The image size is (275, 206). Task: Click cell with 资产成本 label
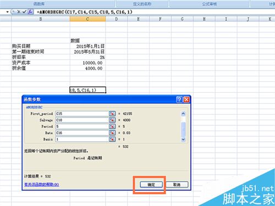(41, 63)
